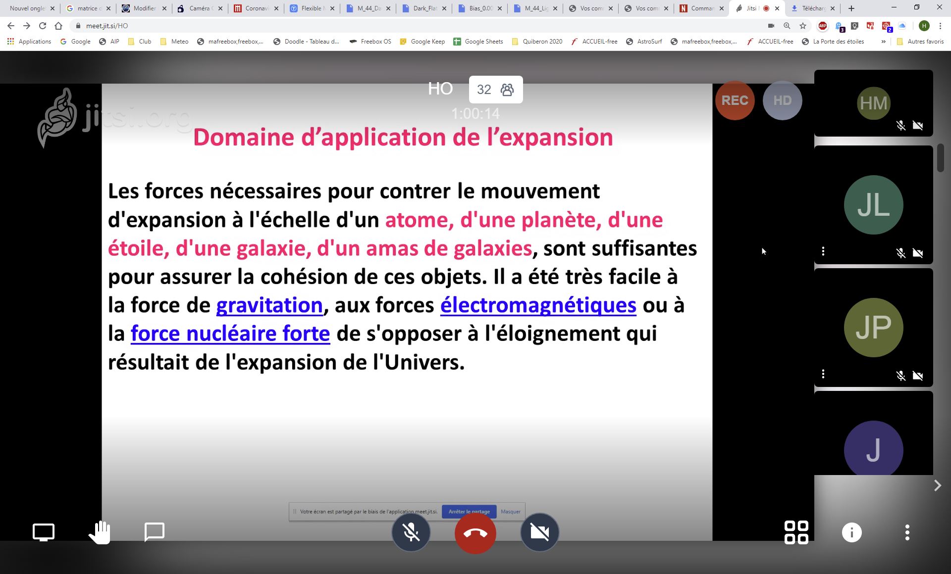The width and height of the screenshot is (951, 574).
Task: Open the Google Sheets bookmark
Action: tap(478, 42)
